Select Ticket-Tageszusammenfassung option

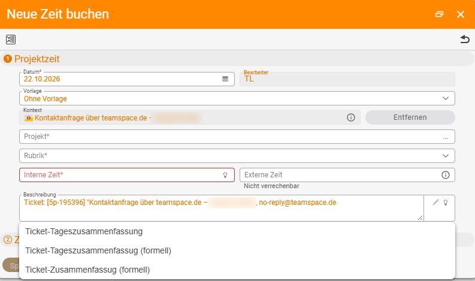237,232
